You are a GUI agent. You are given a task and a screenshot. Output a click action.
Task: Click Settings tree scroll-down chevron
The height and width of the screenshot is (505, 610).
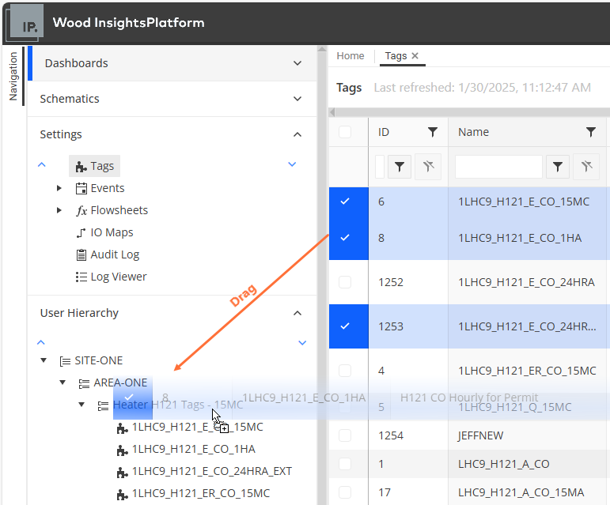point(292,164)
